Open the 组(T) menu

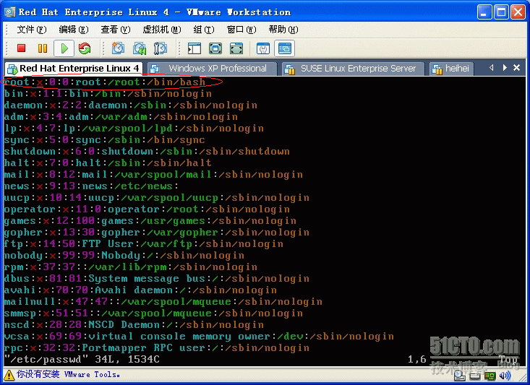tap(204, 30)
